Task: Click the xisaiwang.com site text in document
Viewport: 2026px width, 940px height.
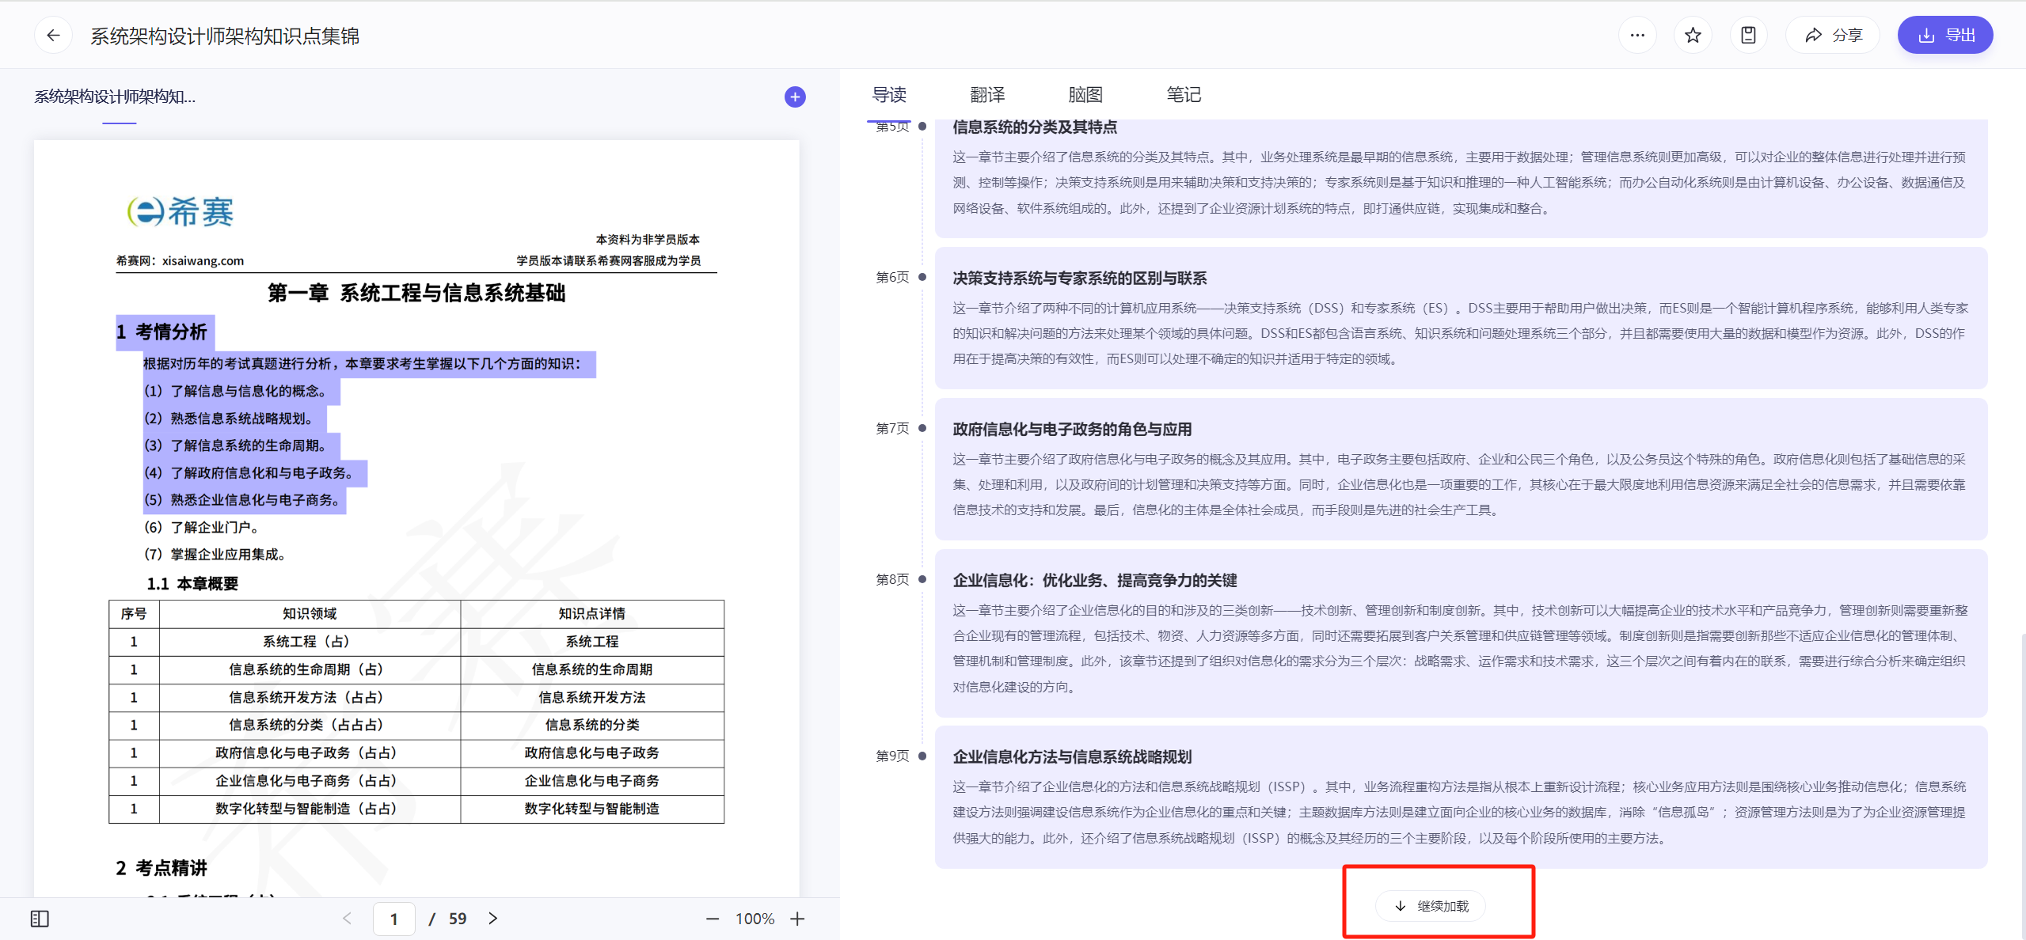Action: (x=203, y=260)
